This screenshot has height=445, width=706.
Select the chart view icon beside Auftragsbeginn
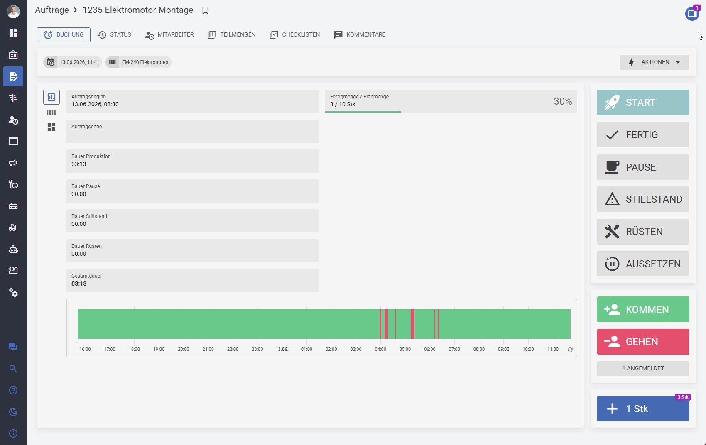[x=51, y=97]
